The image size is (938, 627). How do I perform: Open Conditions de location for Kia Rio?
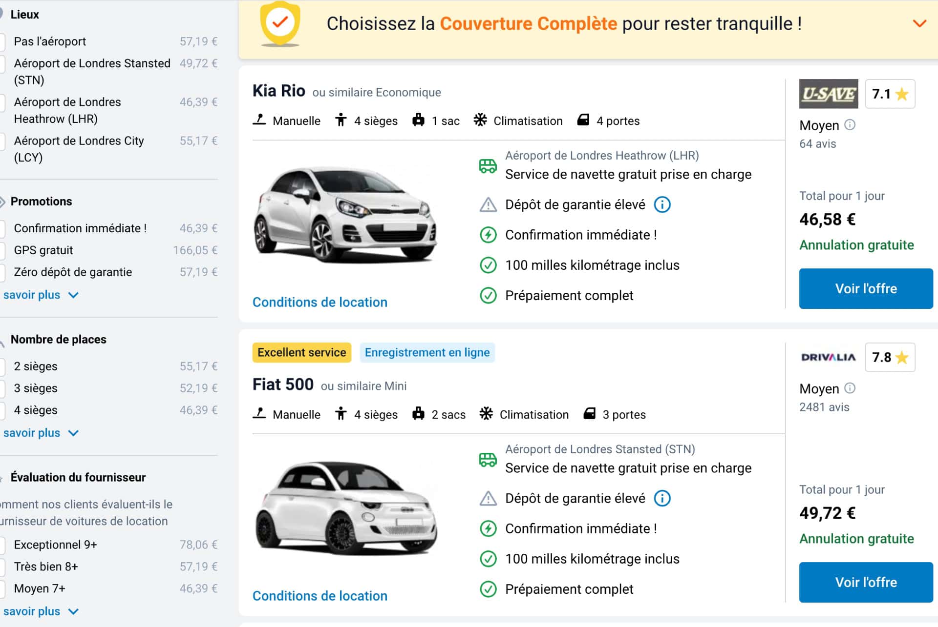tap(320, 302)
